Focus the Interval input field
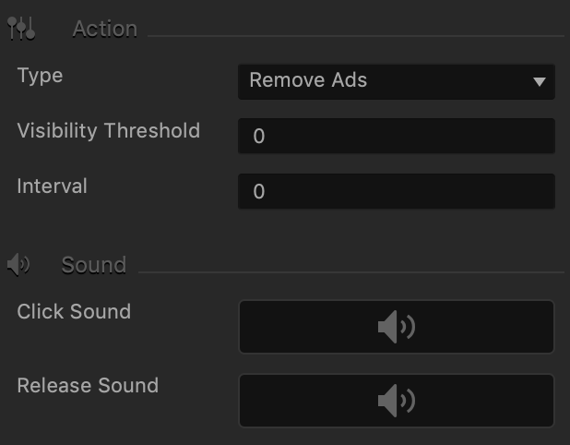Viewport: 570px width, 445px height. pos(397,191)
